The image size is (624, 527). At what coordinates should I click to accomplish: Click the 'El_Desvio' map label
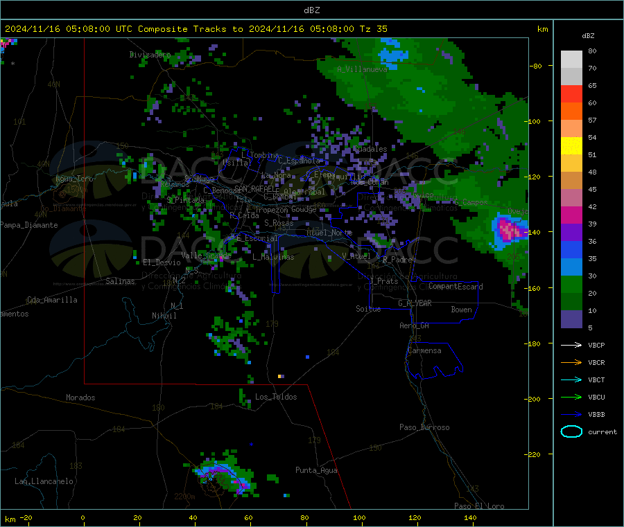point(162,262)
